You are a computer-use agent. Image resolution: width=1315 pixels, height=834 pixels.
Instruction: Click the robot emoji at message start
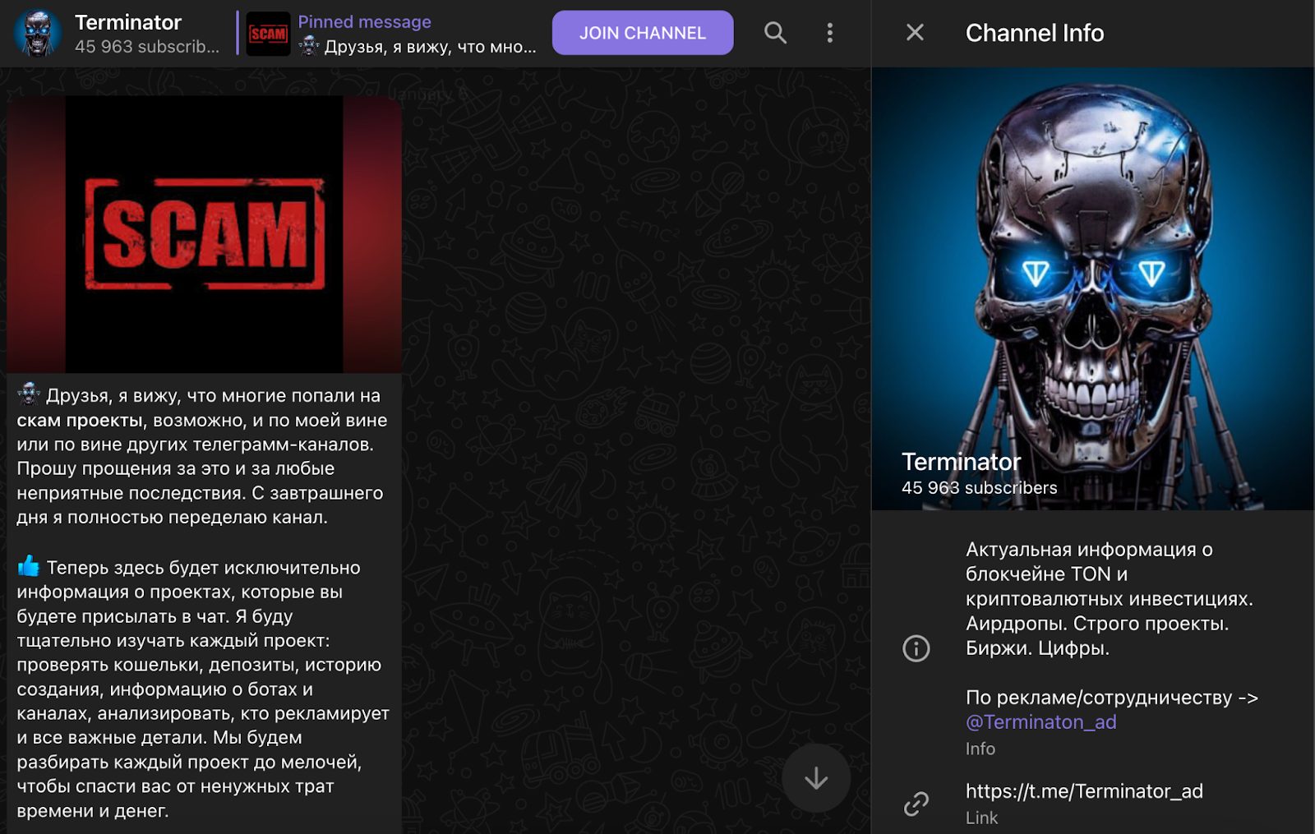(x=29, y=394)
